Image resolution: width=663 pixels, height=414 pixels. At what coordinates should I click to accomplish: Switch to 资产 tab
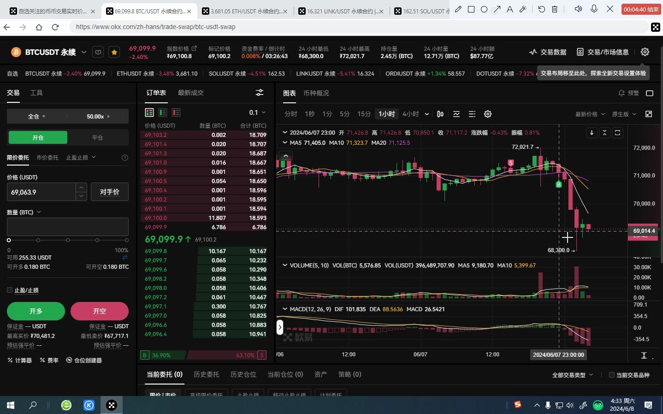click(x=321, y=374)
